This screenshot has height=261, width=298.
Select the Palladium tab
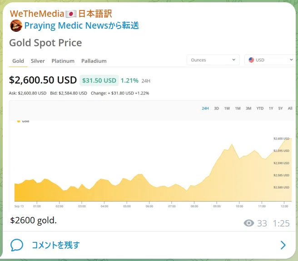[x=94, y=61]
